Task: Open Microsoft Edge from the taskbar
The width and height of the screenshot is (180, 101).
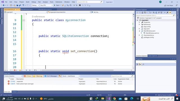Action: click(132, 98)
